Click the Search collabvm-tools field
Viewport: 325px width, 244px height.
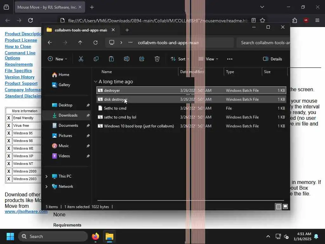(263, 43)
